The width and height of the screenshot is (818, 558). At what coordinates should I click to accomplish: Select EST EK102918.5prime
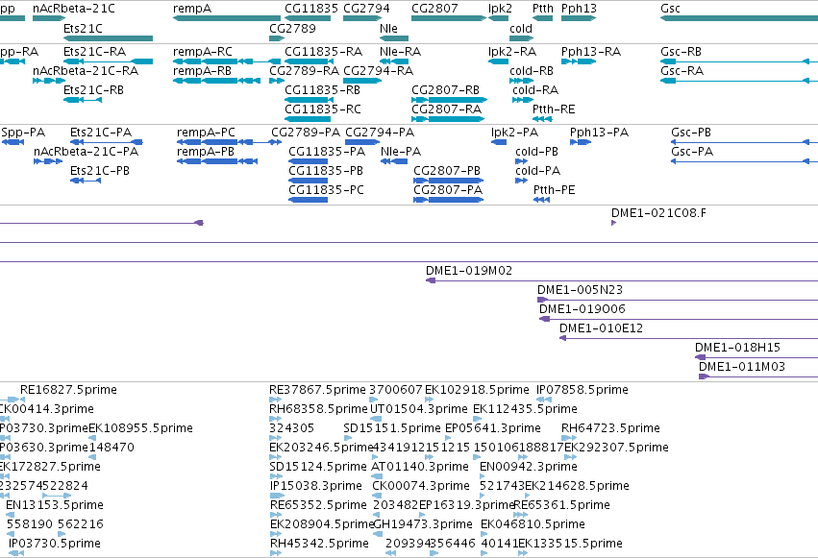point(477,390)
